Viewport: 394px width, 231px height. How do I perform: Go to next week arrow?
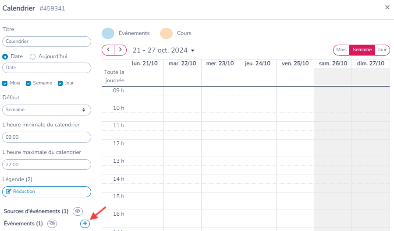pyautogui.click(x=120, y=50)
